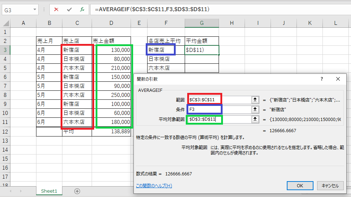
Task: Select all cells via corner triangle
Action: click(6, 23)
